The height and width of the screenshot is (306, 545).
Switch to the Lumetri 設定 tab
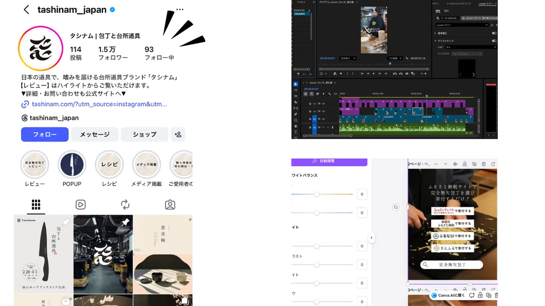click(x=446, y=11)
